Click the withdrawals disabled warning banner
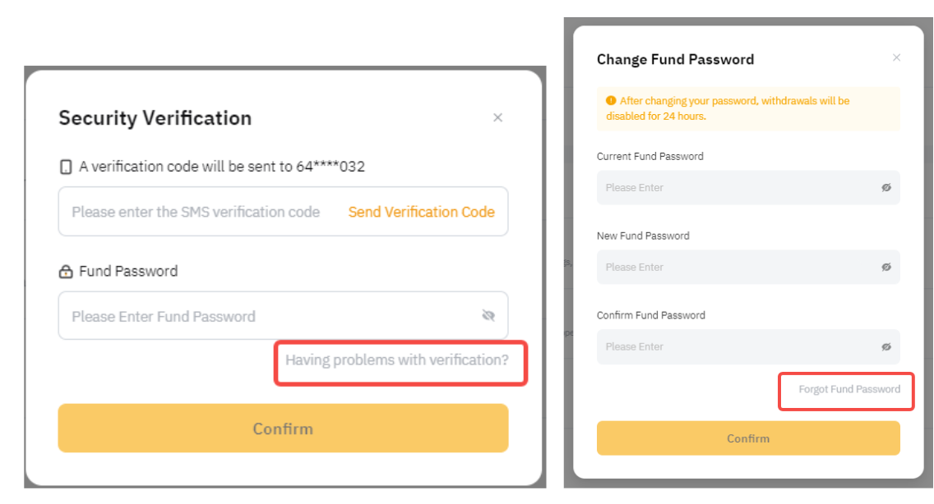This screenshot has height=504, width=934. 748,108
